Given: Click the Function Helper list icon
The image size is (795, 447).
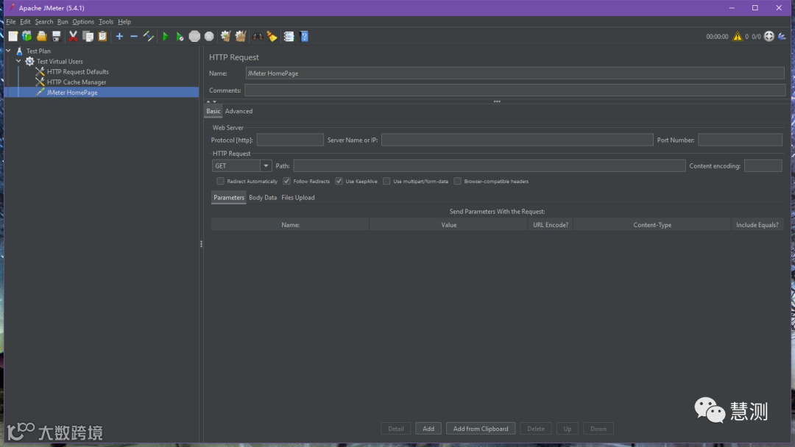Looking at the screenshot, I should (x=289, y=37).
